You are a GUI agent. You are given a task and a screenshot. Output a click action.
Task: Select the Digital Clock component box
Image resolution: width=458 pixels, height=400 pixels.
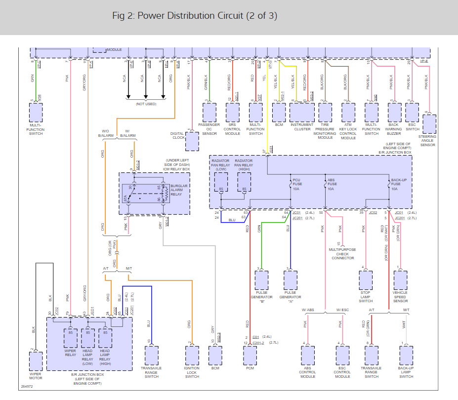[192, 141]
